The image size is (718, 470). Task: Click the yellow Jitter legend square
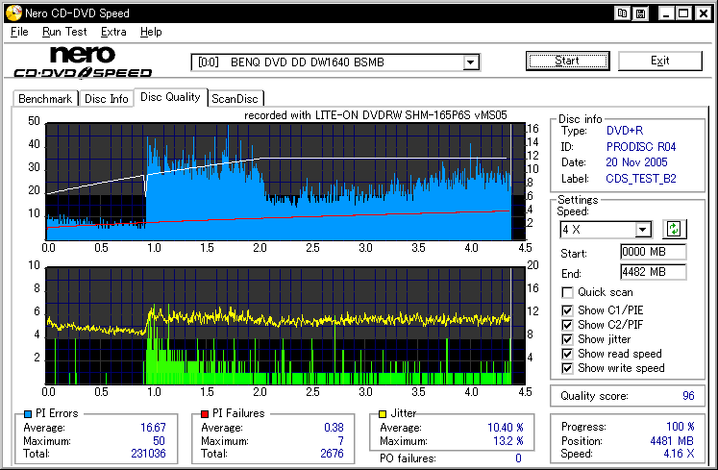pyautogui.click(x=384, y=413)
